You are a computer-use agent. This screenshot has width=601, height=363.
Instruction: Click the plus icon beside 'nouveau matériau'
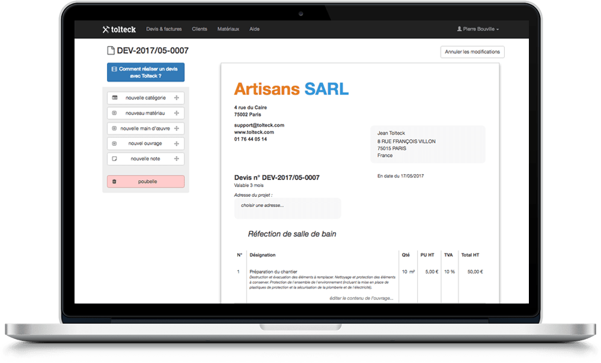point(115,113)
